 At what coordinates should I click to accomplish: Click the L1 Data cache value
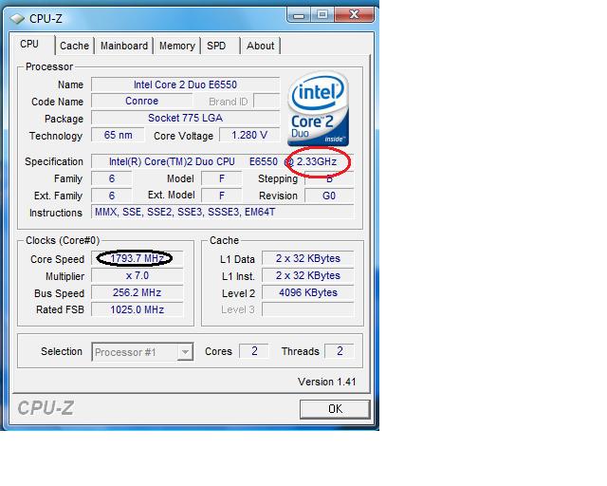307,258
